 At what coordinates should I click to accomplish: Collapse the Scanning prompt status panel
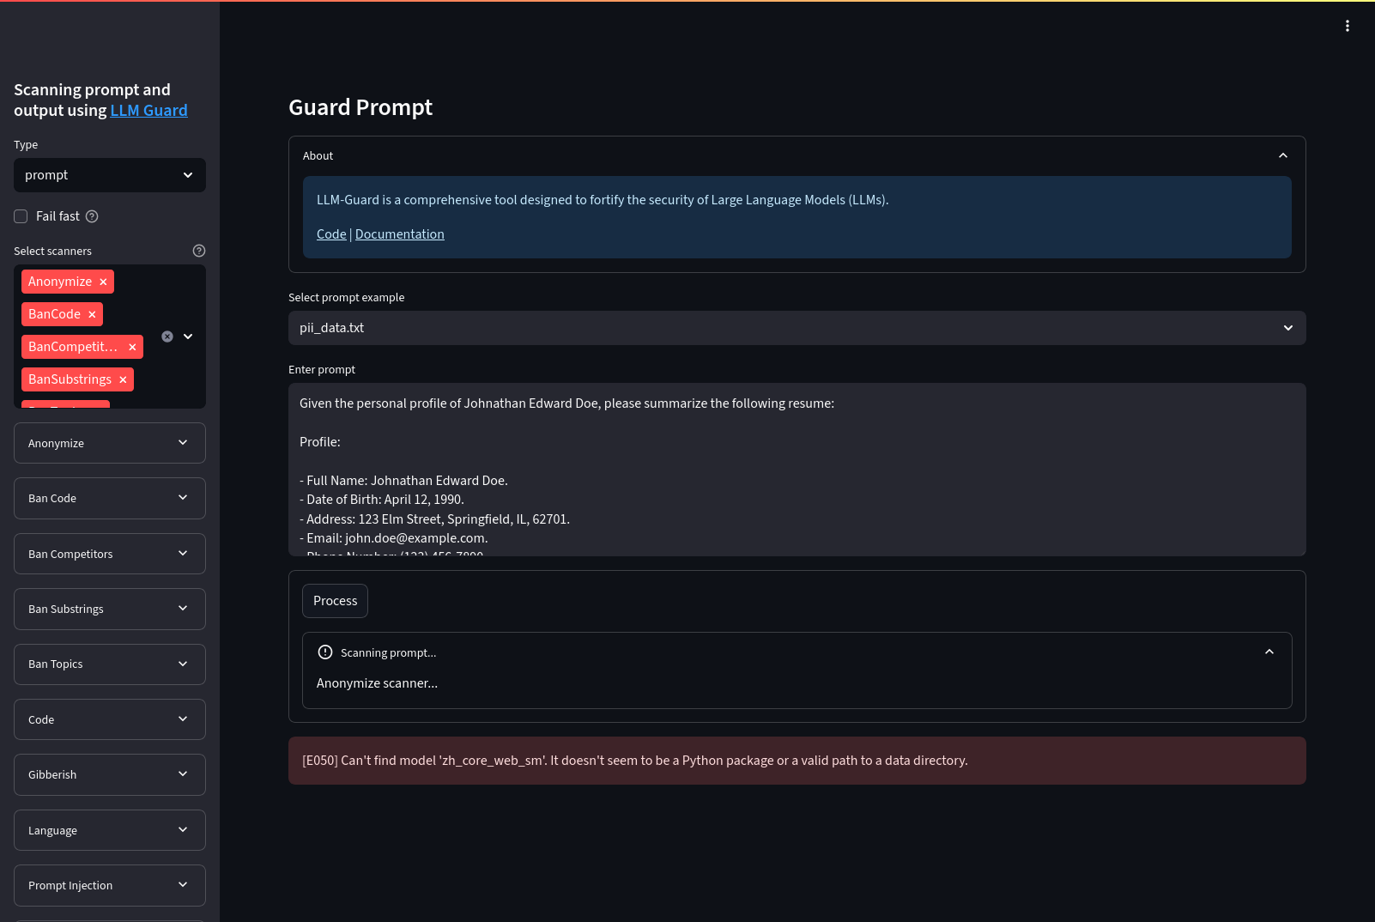1269,652
